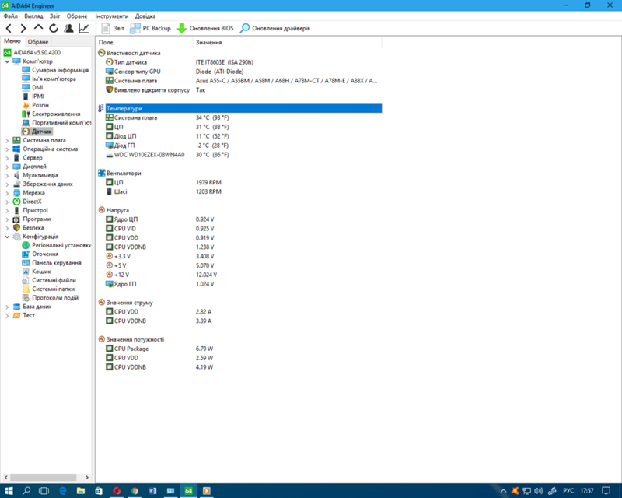Screen dimensions: 622x498
Task: Click the Поле column header
Action: (145, 42)
